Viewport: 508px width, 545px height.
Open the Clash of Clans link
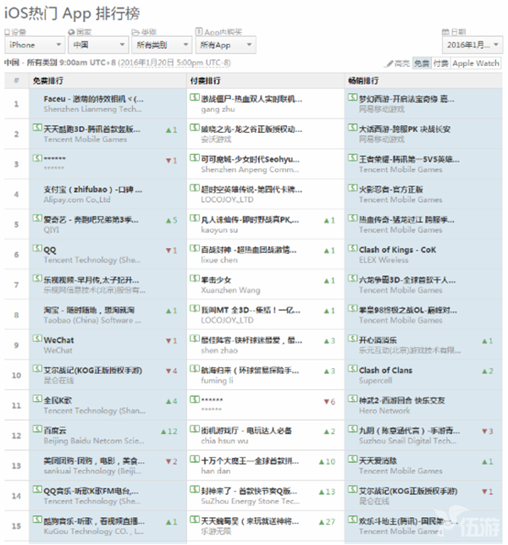tap(385, 370)
